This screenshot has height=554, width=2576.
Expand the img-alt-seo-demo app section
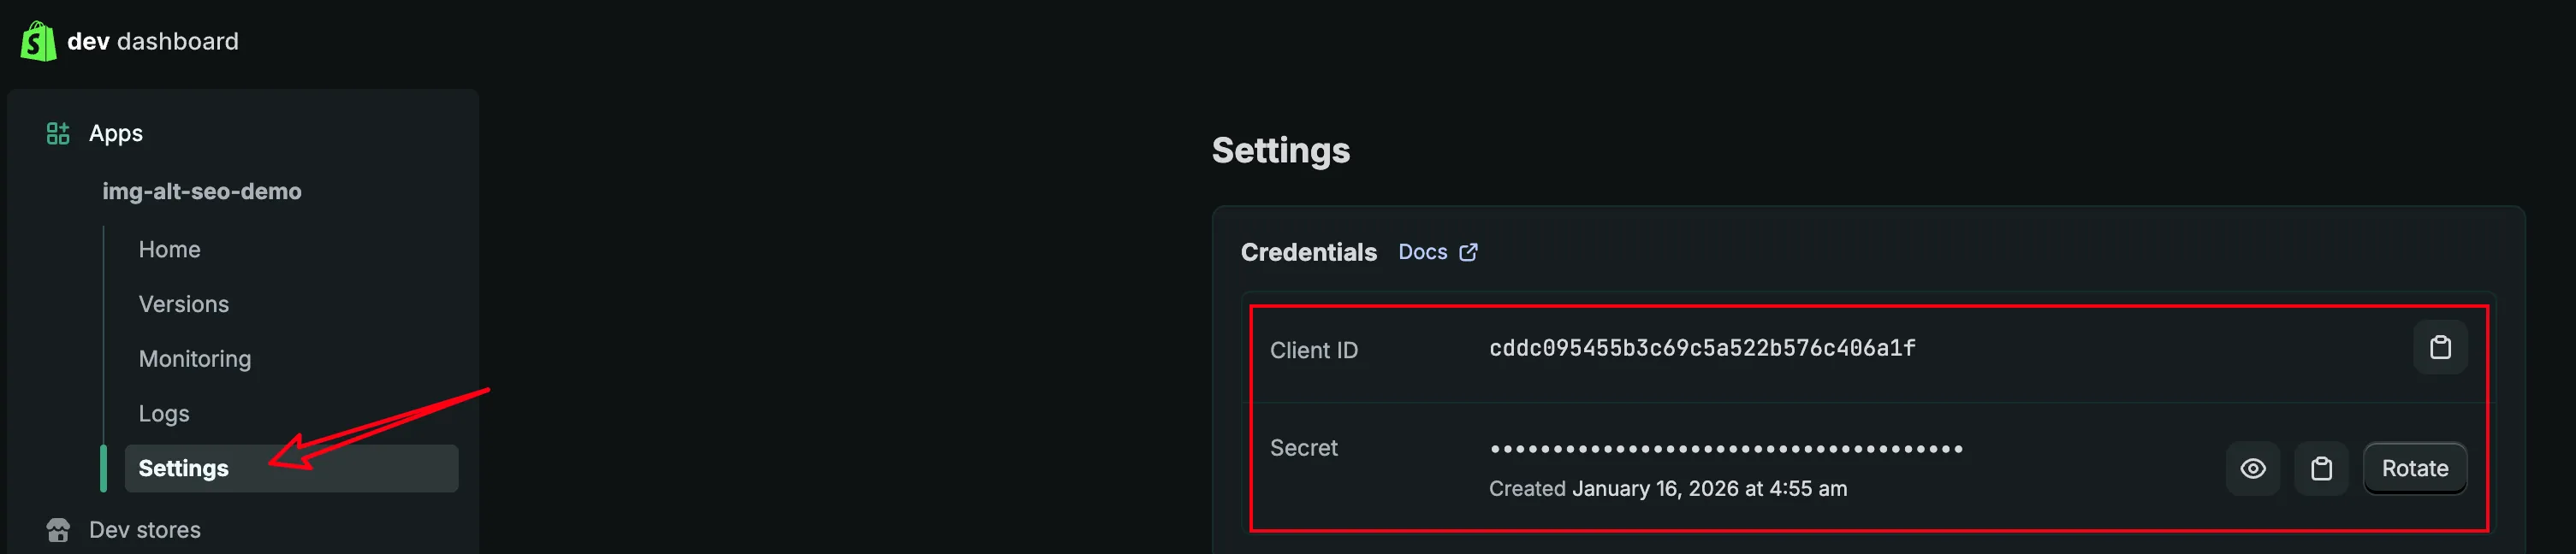(x=202, y=191)
